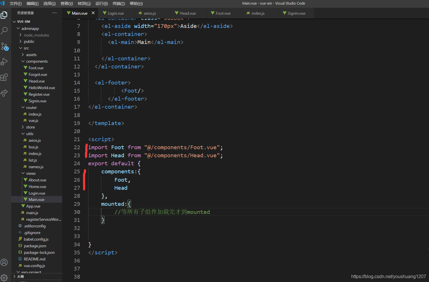Viewport: 429px width, 282px height.
Task: Collapse the src folder
Action: pyautogui.click(x=37, y=48)
